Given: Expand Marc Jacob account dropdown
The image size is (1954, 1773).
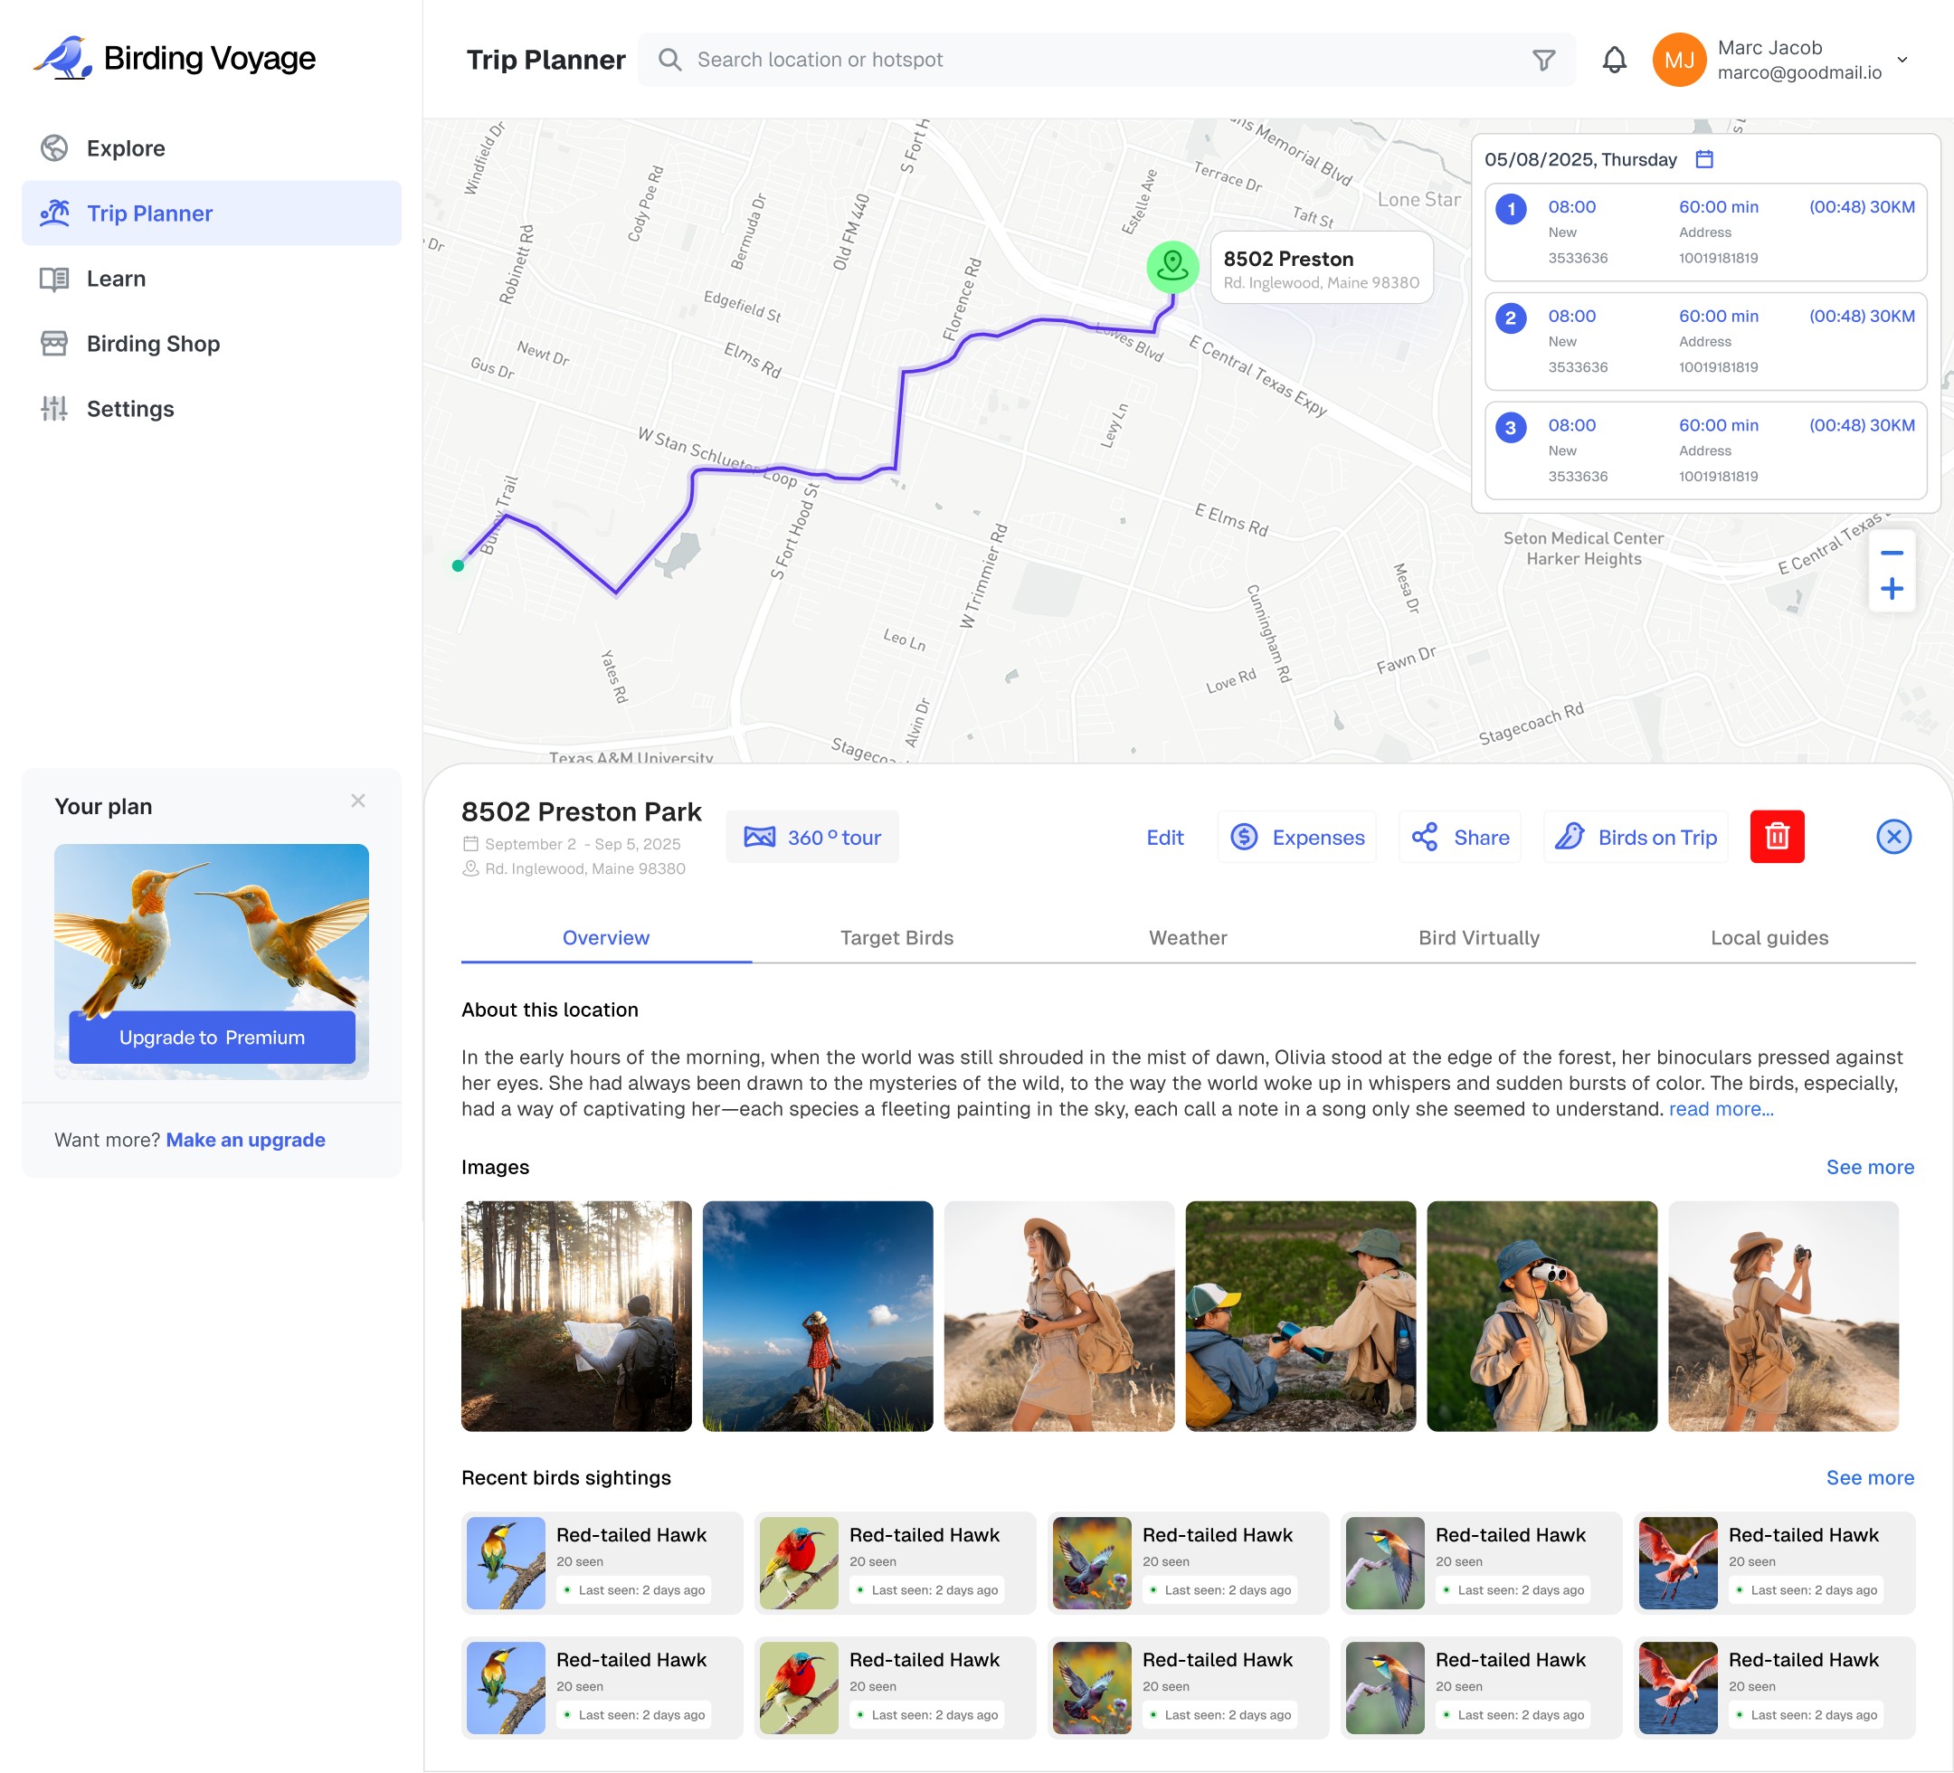Looking at the screenshot, I should (1902, 60).
